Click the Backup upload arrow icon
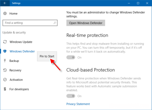 pos(5,61)
